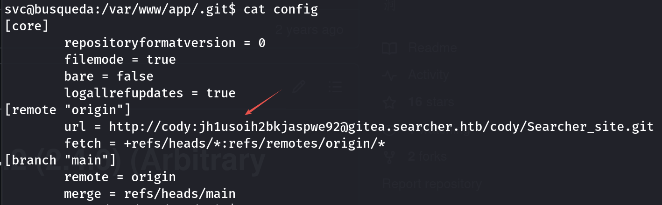Click the faded list outline icon
662x205 pixels.
(x=335, y=87)
